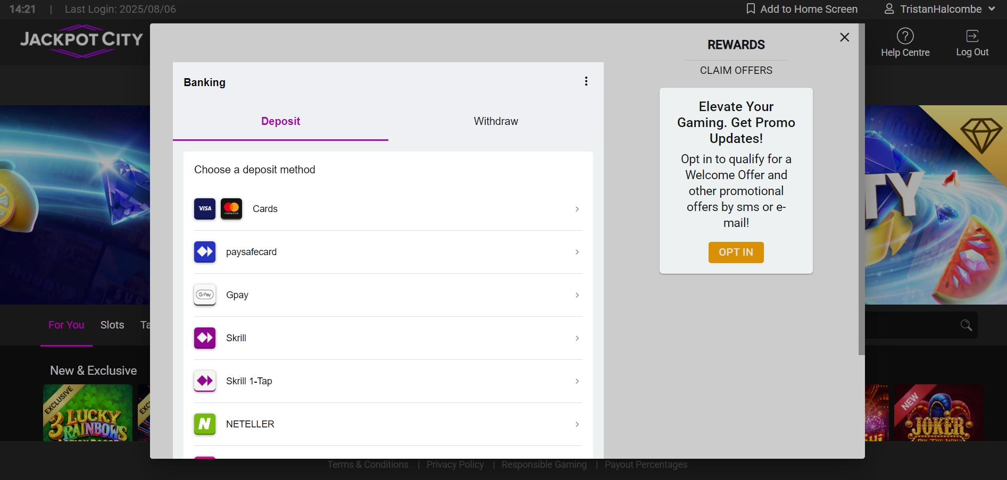The height and width of the screenshot is (480, 1007).
Task: Expand the Skrill 1-Tap row chevron
Action: [x=577, y=381]
